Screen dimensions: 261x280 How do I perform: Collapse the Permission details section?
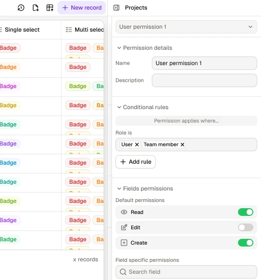tap(119, 48)
